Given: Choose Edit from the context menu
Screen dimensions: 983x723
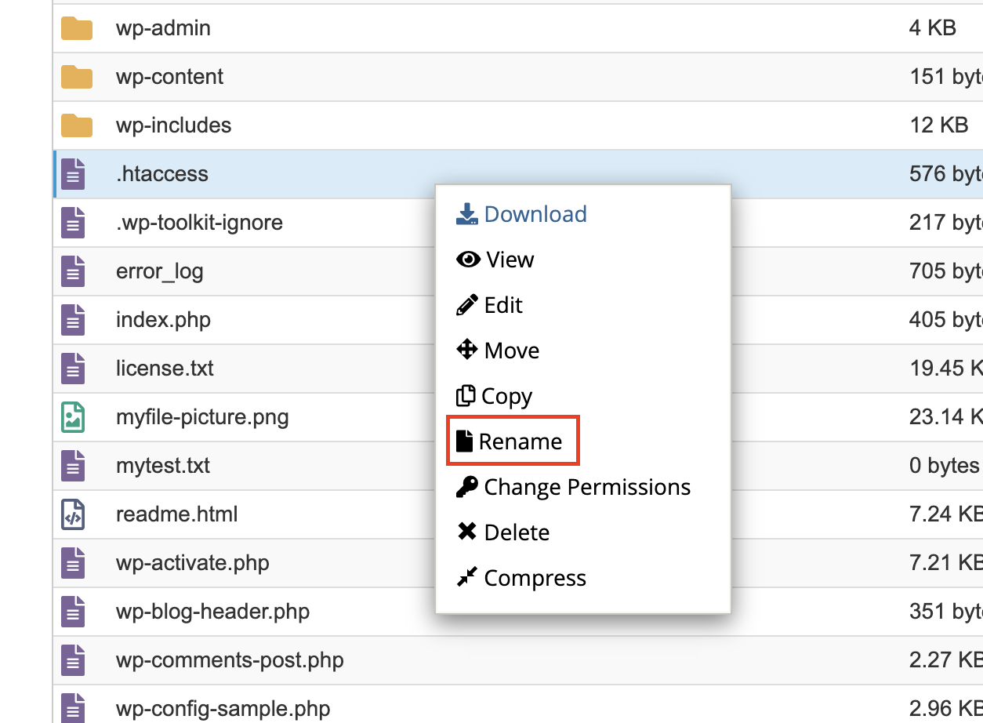Looking at the screenshot, I should click(x=489, y=305).
